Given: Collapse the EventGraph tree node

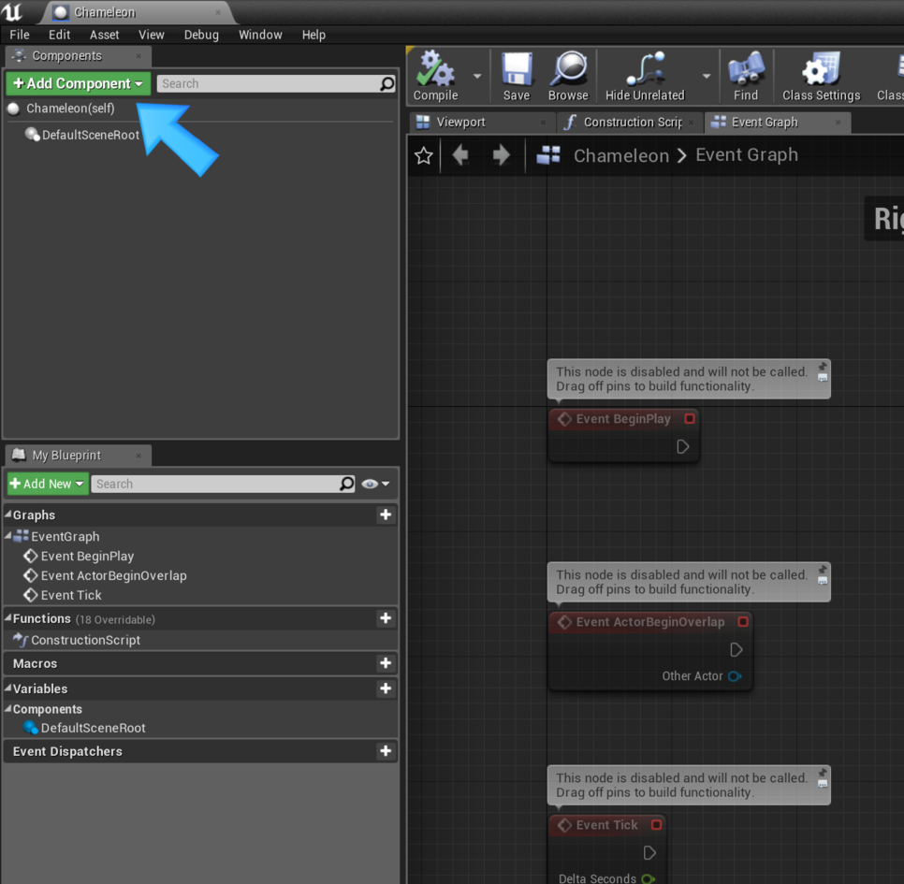Looking at the screenshot, I should tap(7, 536).
